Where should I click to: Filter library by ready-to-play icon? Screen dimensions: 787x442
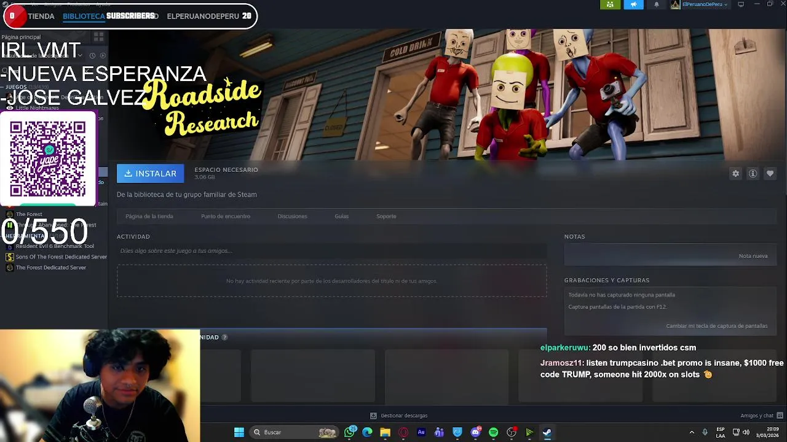(x=103, y=55)
